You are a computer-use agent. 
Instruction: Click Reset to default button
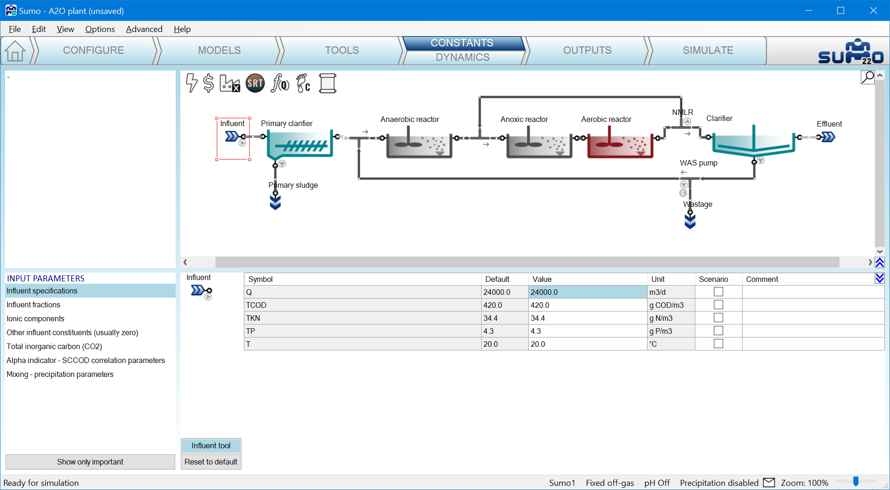coord(211,462)
